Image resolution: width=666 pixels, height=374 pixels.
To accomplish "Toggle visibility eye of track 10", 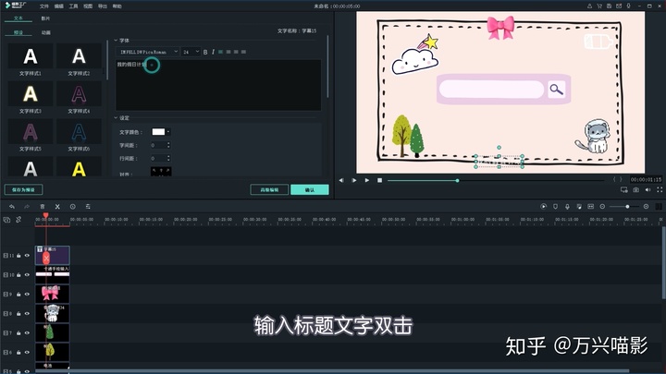I will point(27,275).
